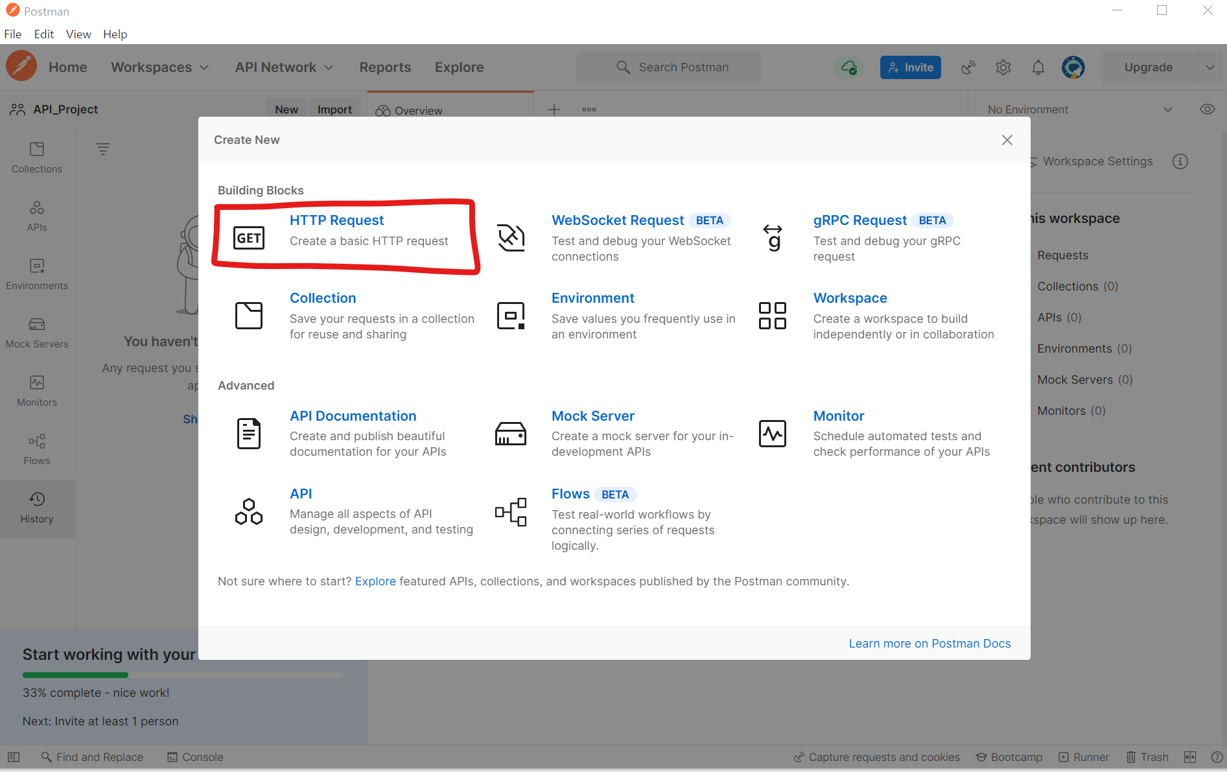Click the Flows diagram icon in dialog
1227x772 pixels.
pos(511,512)
